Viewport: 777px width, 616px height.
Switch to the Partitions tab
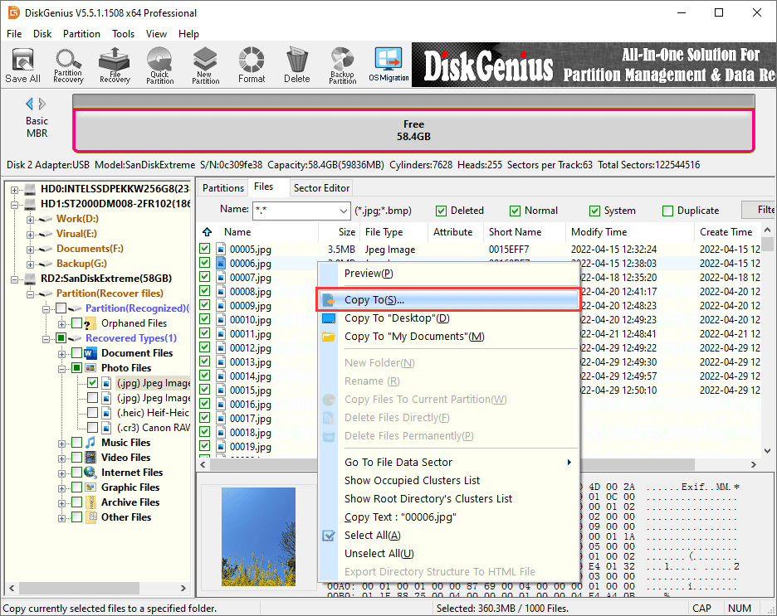[223, 188]
